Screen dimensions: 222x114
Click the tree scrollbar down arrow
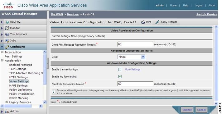45,102
